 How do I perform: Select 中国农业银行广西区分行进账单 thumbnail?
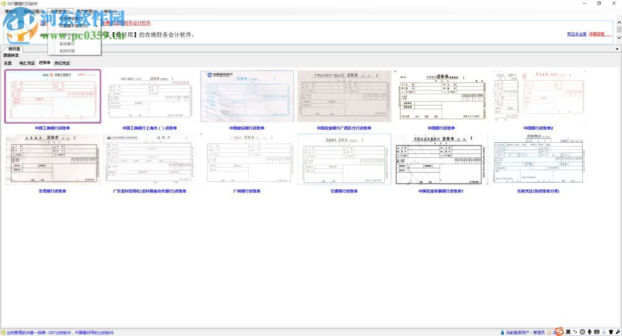(344, 96)
